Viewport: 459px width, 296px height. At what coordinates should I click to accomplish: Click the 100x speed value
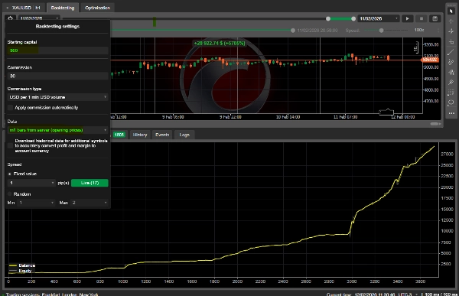[419, 30]
